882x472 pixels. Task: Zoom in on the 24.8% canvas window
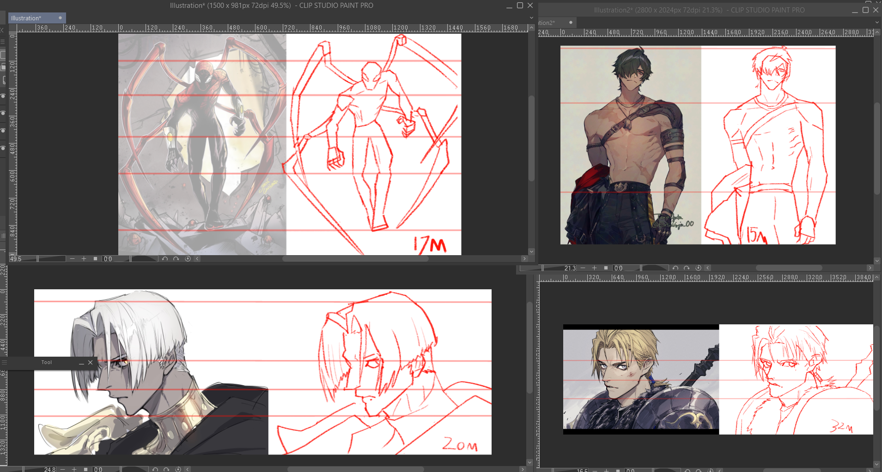pyautogui.click(x=74, y=469)
